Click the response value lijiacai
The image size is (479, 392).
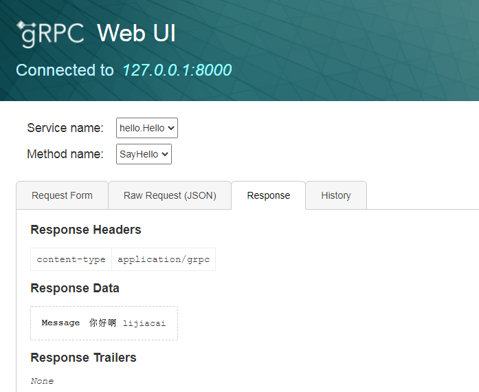[x=144, y=323]
